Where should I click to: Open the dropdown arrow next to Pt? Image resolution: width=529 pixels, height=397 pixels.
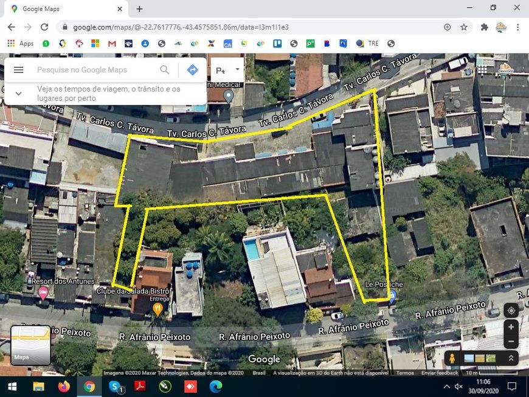tap(238, 69)
